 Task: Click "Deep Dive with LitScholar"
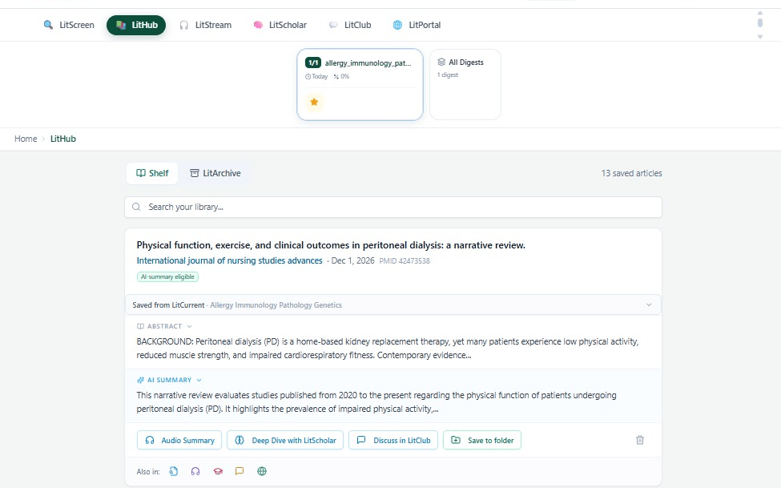click(285, 440)
